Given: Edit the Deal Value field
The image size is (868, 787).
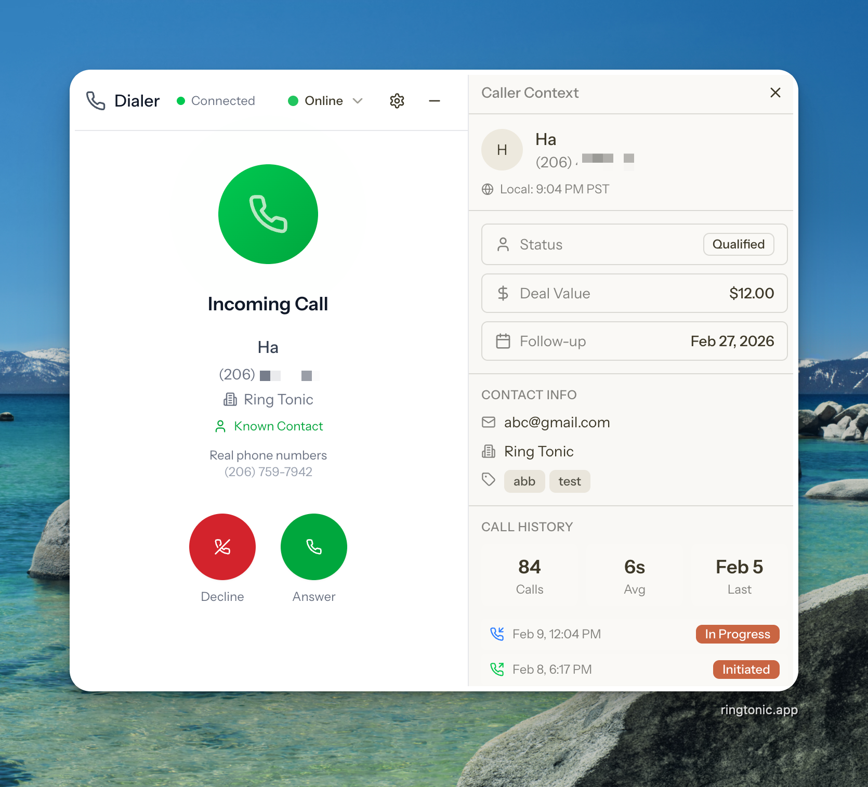Looking at the screenshot, I should [x=634, y=293].
